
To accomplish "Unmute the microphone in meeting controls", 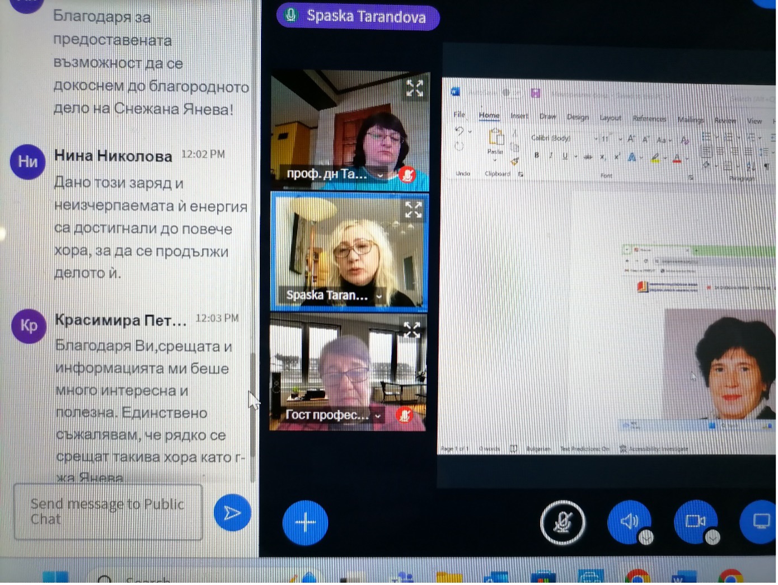I will 563,522.
